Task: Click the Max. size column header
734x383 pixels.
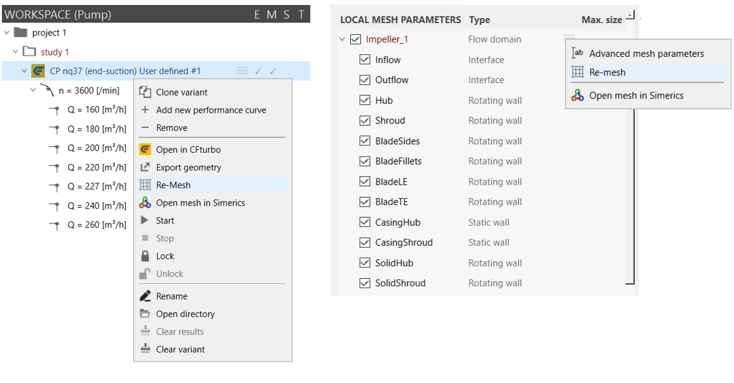Action: pos(601,20)
